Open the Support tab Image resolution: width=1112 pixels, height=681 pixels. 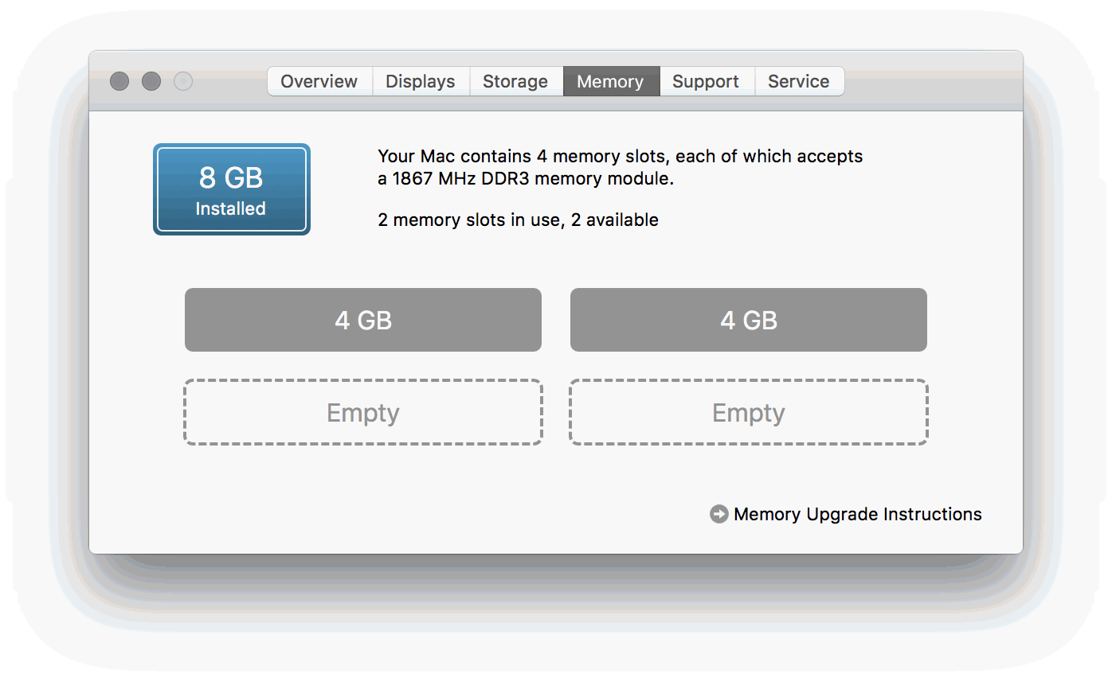(x=706, y=81)
